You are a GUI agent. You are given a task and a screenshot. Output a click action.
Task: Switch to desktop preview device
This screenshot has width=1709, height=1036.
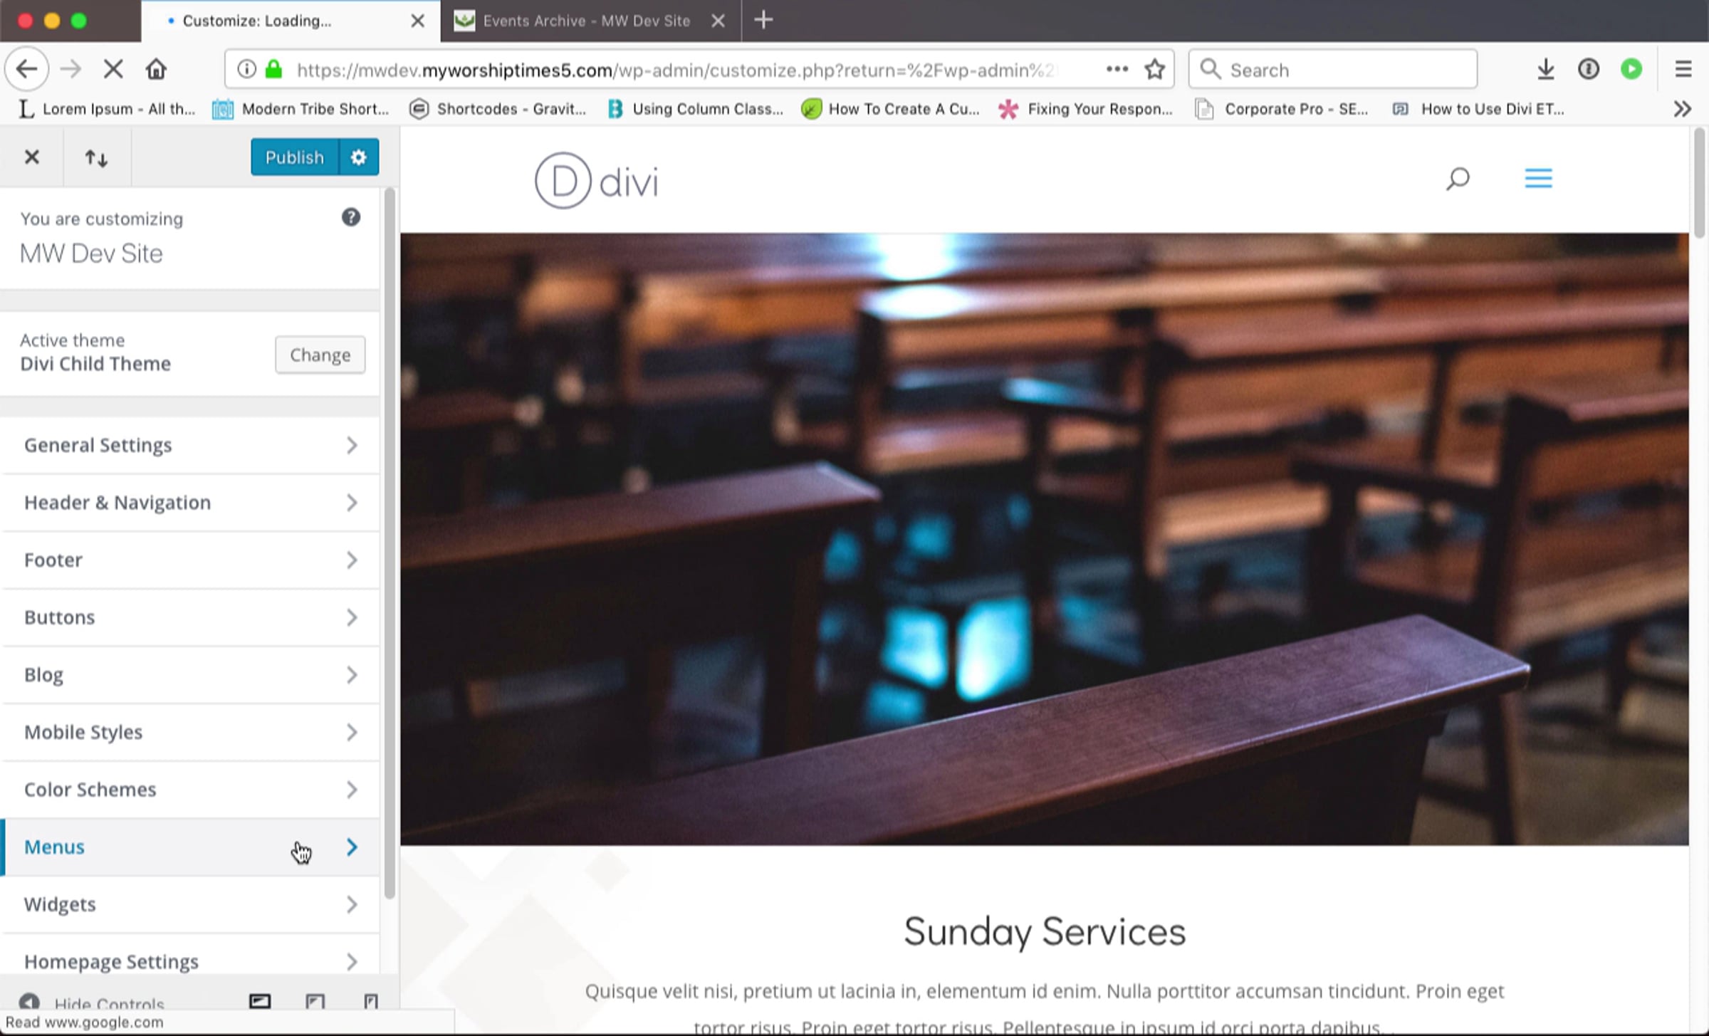click(260, 1001)
